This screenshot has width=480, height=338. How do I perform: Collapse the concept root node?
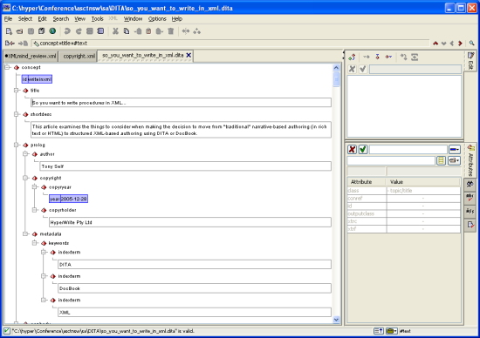tap(7, 67)
